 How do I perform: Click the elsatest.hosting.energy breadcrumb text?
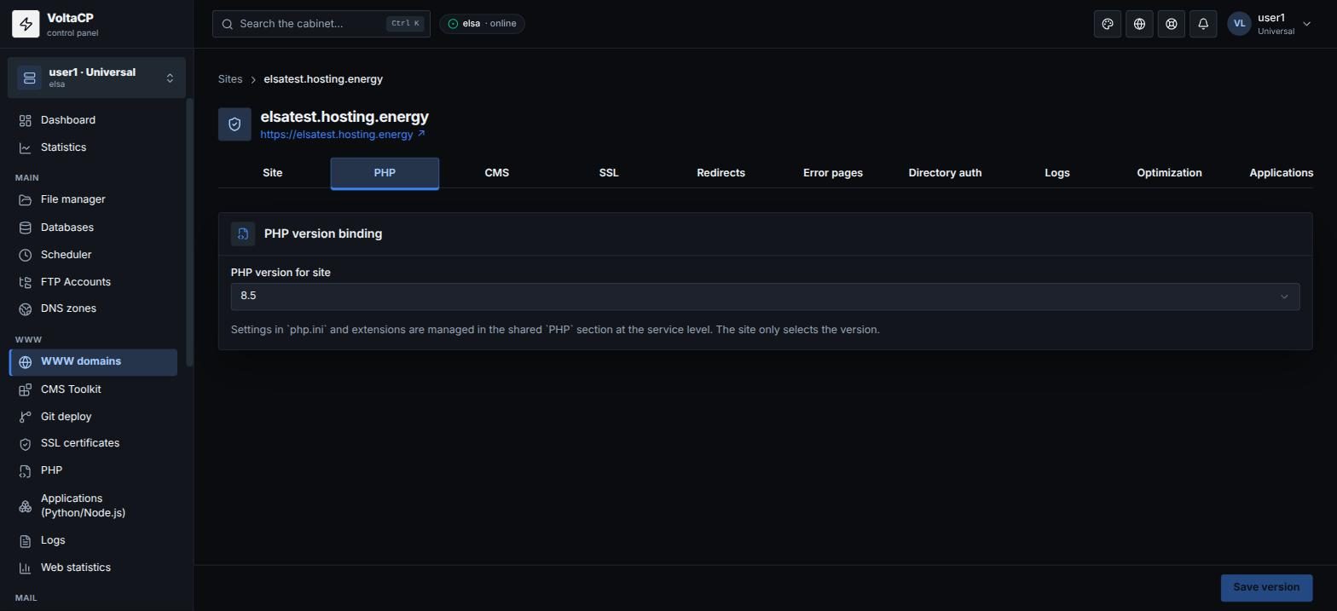pos(323,79)
